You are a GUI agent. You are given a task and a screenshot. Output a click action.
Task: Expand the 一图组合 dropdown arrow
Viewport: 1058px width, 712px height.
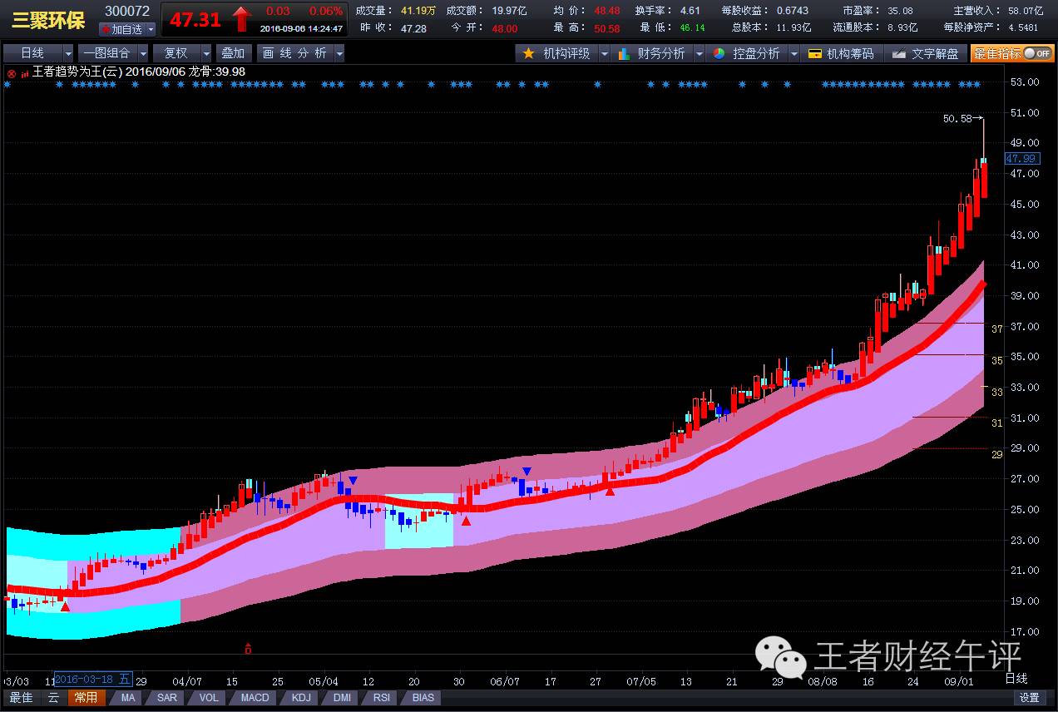(x=142, y=53)
